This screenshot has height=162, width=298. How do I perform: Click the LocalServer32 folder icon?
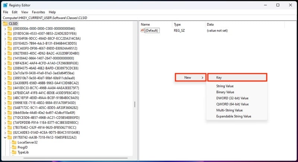pyautogui.click(x=14, y=142)
